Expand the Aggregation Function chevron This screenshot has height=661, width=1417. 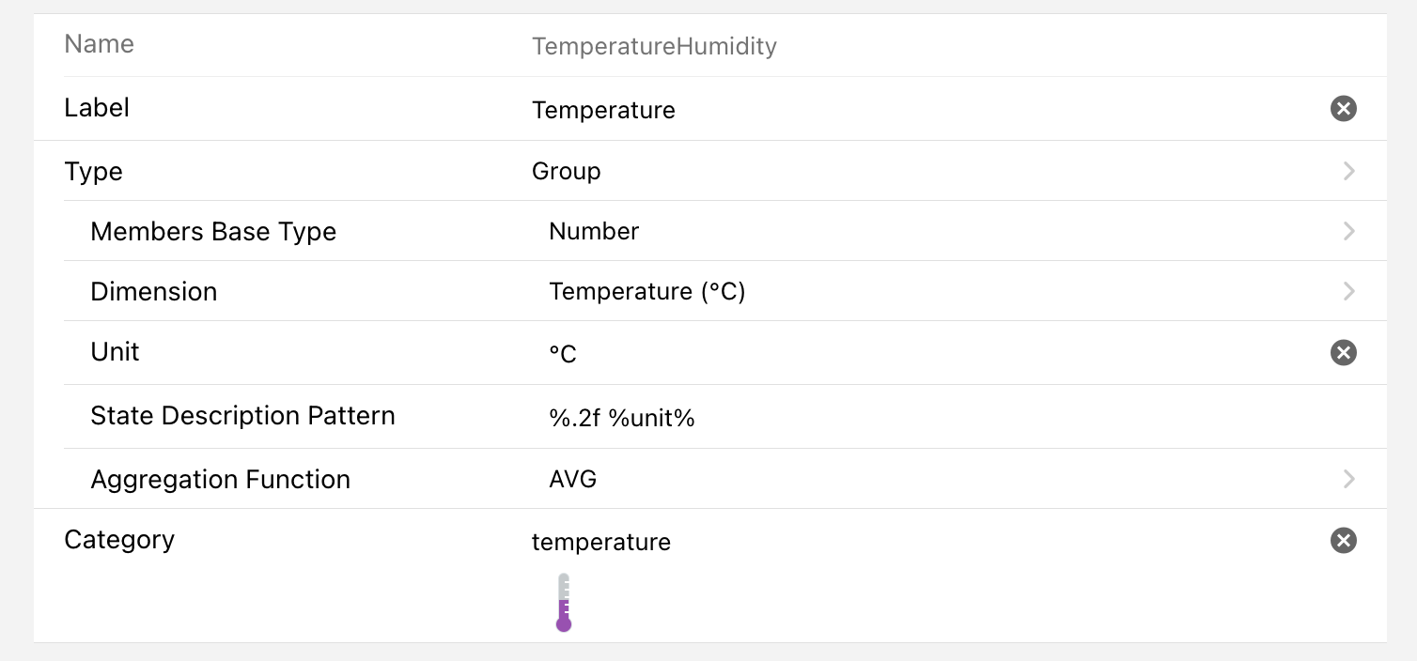(x=1349, y=479)
